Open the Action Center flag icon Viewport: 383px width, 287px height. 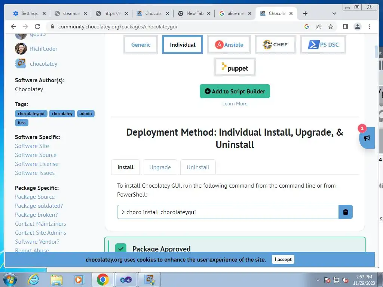(327, 280)
